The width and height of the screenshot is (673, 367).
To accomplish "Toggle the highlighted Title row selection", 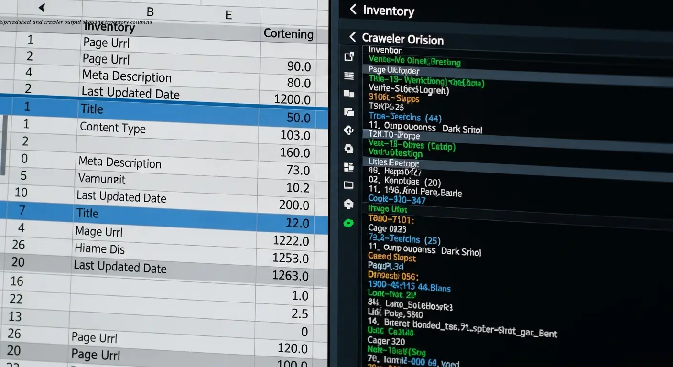I will pyautogui.click(x=92, y=109).
